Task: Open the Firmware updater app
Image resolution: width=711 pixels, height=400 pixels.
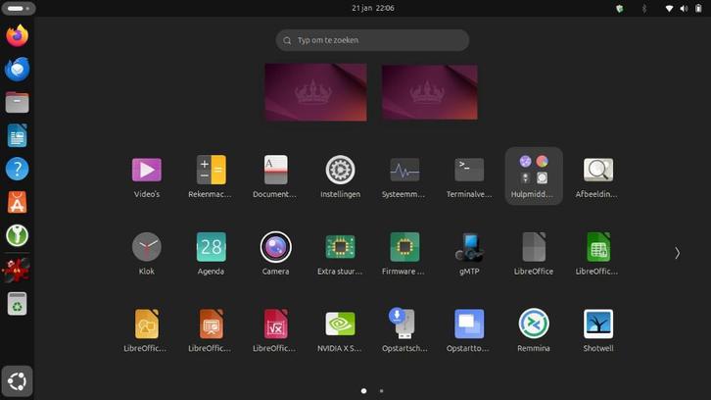Action: point(404,247)
